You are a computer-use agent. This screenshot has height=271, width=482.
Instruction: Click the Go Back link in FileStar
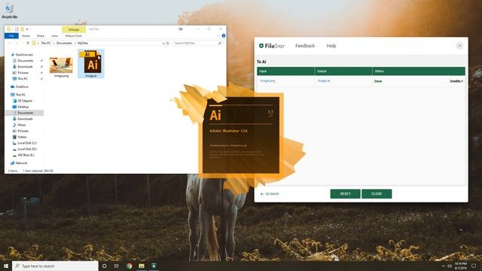click(x=270, y=194)
